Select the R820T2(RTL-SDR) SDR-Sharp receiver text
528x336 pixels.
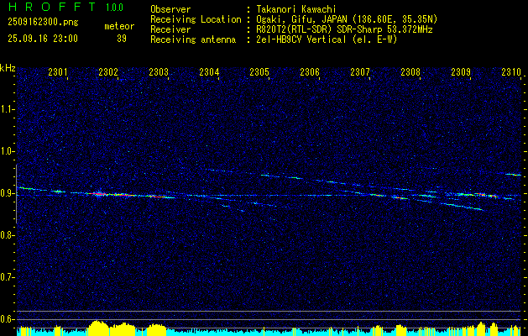click(x=344, y=29)
